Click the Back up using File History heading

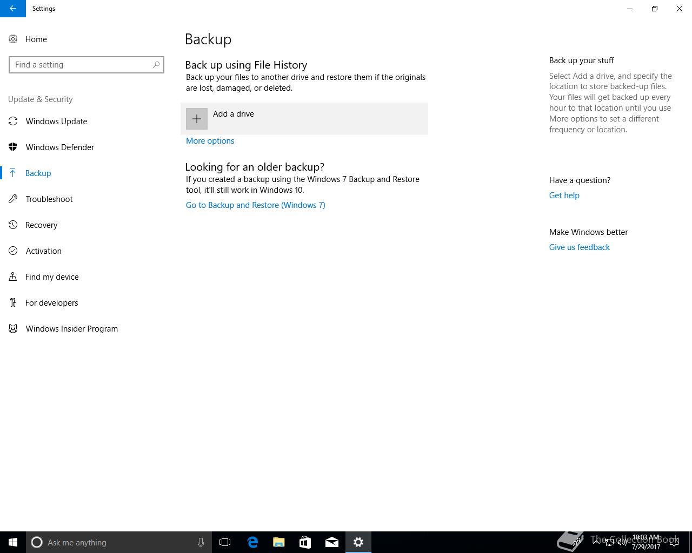(x=246, y=65)
